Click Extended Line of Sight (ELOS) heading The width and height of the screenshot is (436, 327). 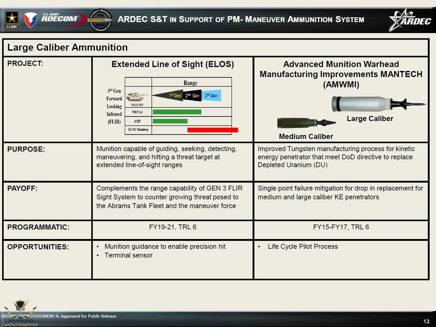(x=173, y=64)
